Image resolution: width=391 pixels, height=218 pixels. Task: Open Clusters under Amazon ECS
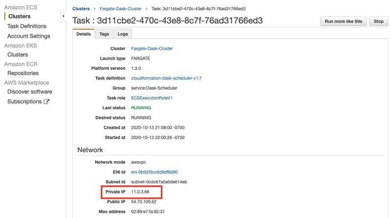pyautogui.click(x=19, y=17)
